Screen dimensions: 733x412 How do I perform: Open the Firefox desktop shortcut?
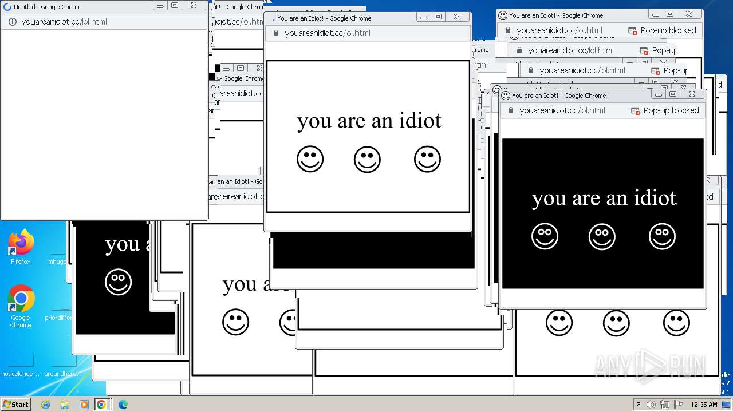[21, 247]
